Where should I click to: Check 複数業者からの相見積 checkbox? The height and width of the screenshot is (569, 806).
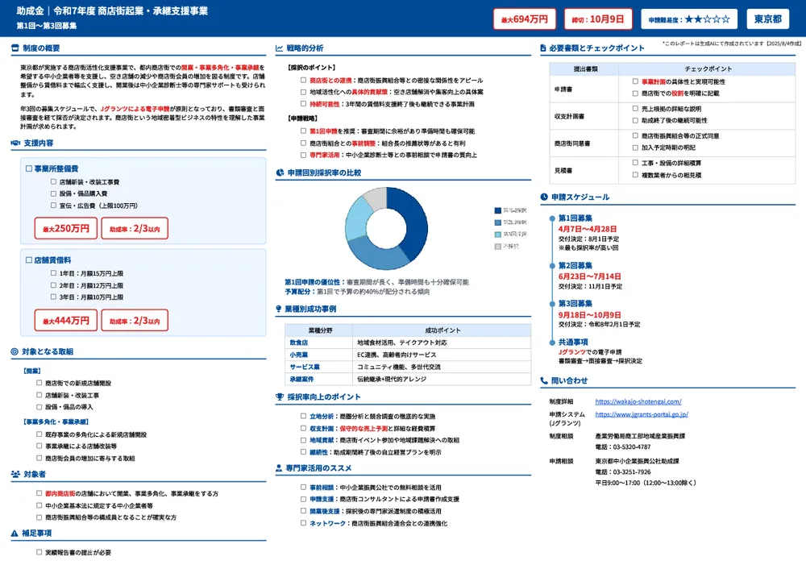(635, 175)
